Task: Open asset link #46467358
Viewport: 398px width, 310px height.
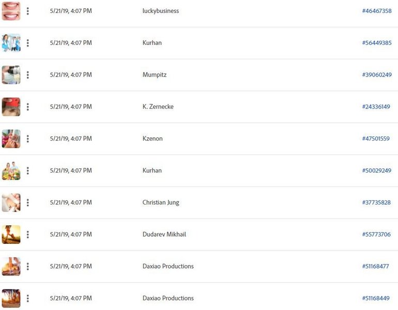Action: (377, 11)
